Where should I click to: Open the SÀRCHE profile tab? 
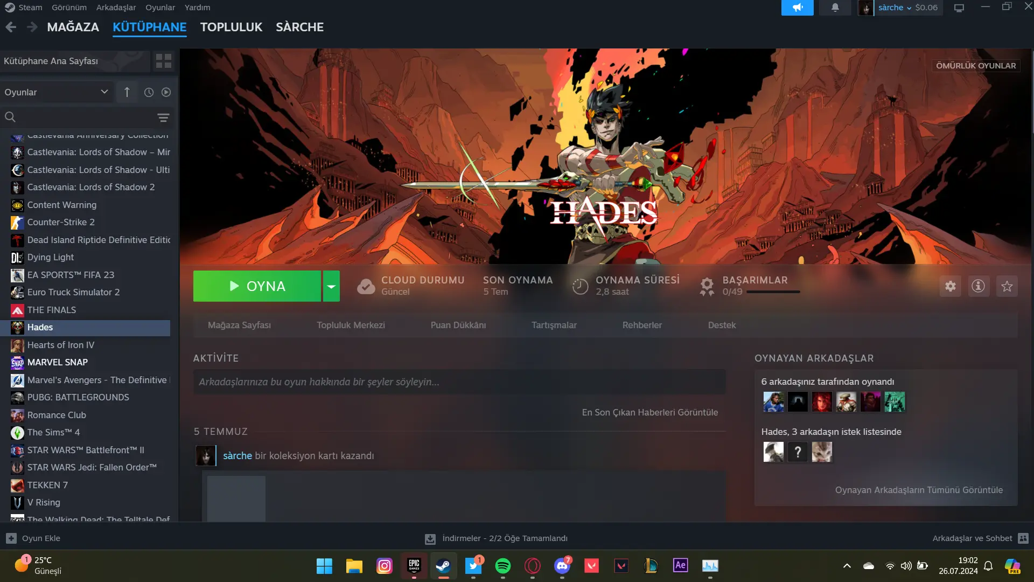pyautogui.click(x=299, y=27)
